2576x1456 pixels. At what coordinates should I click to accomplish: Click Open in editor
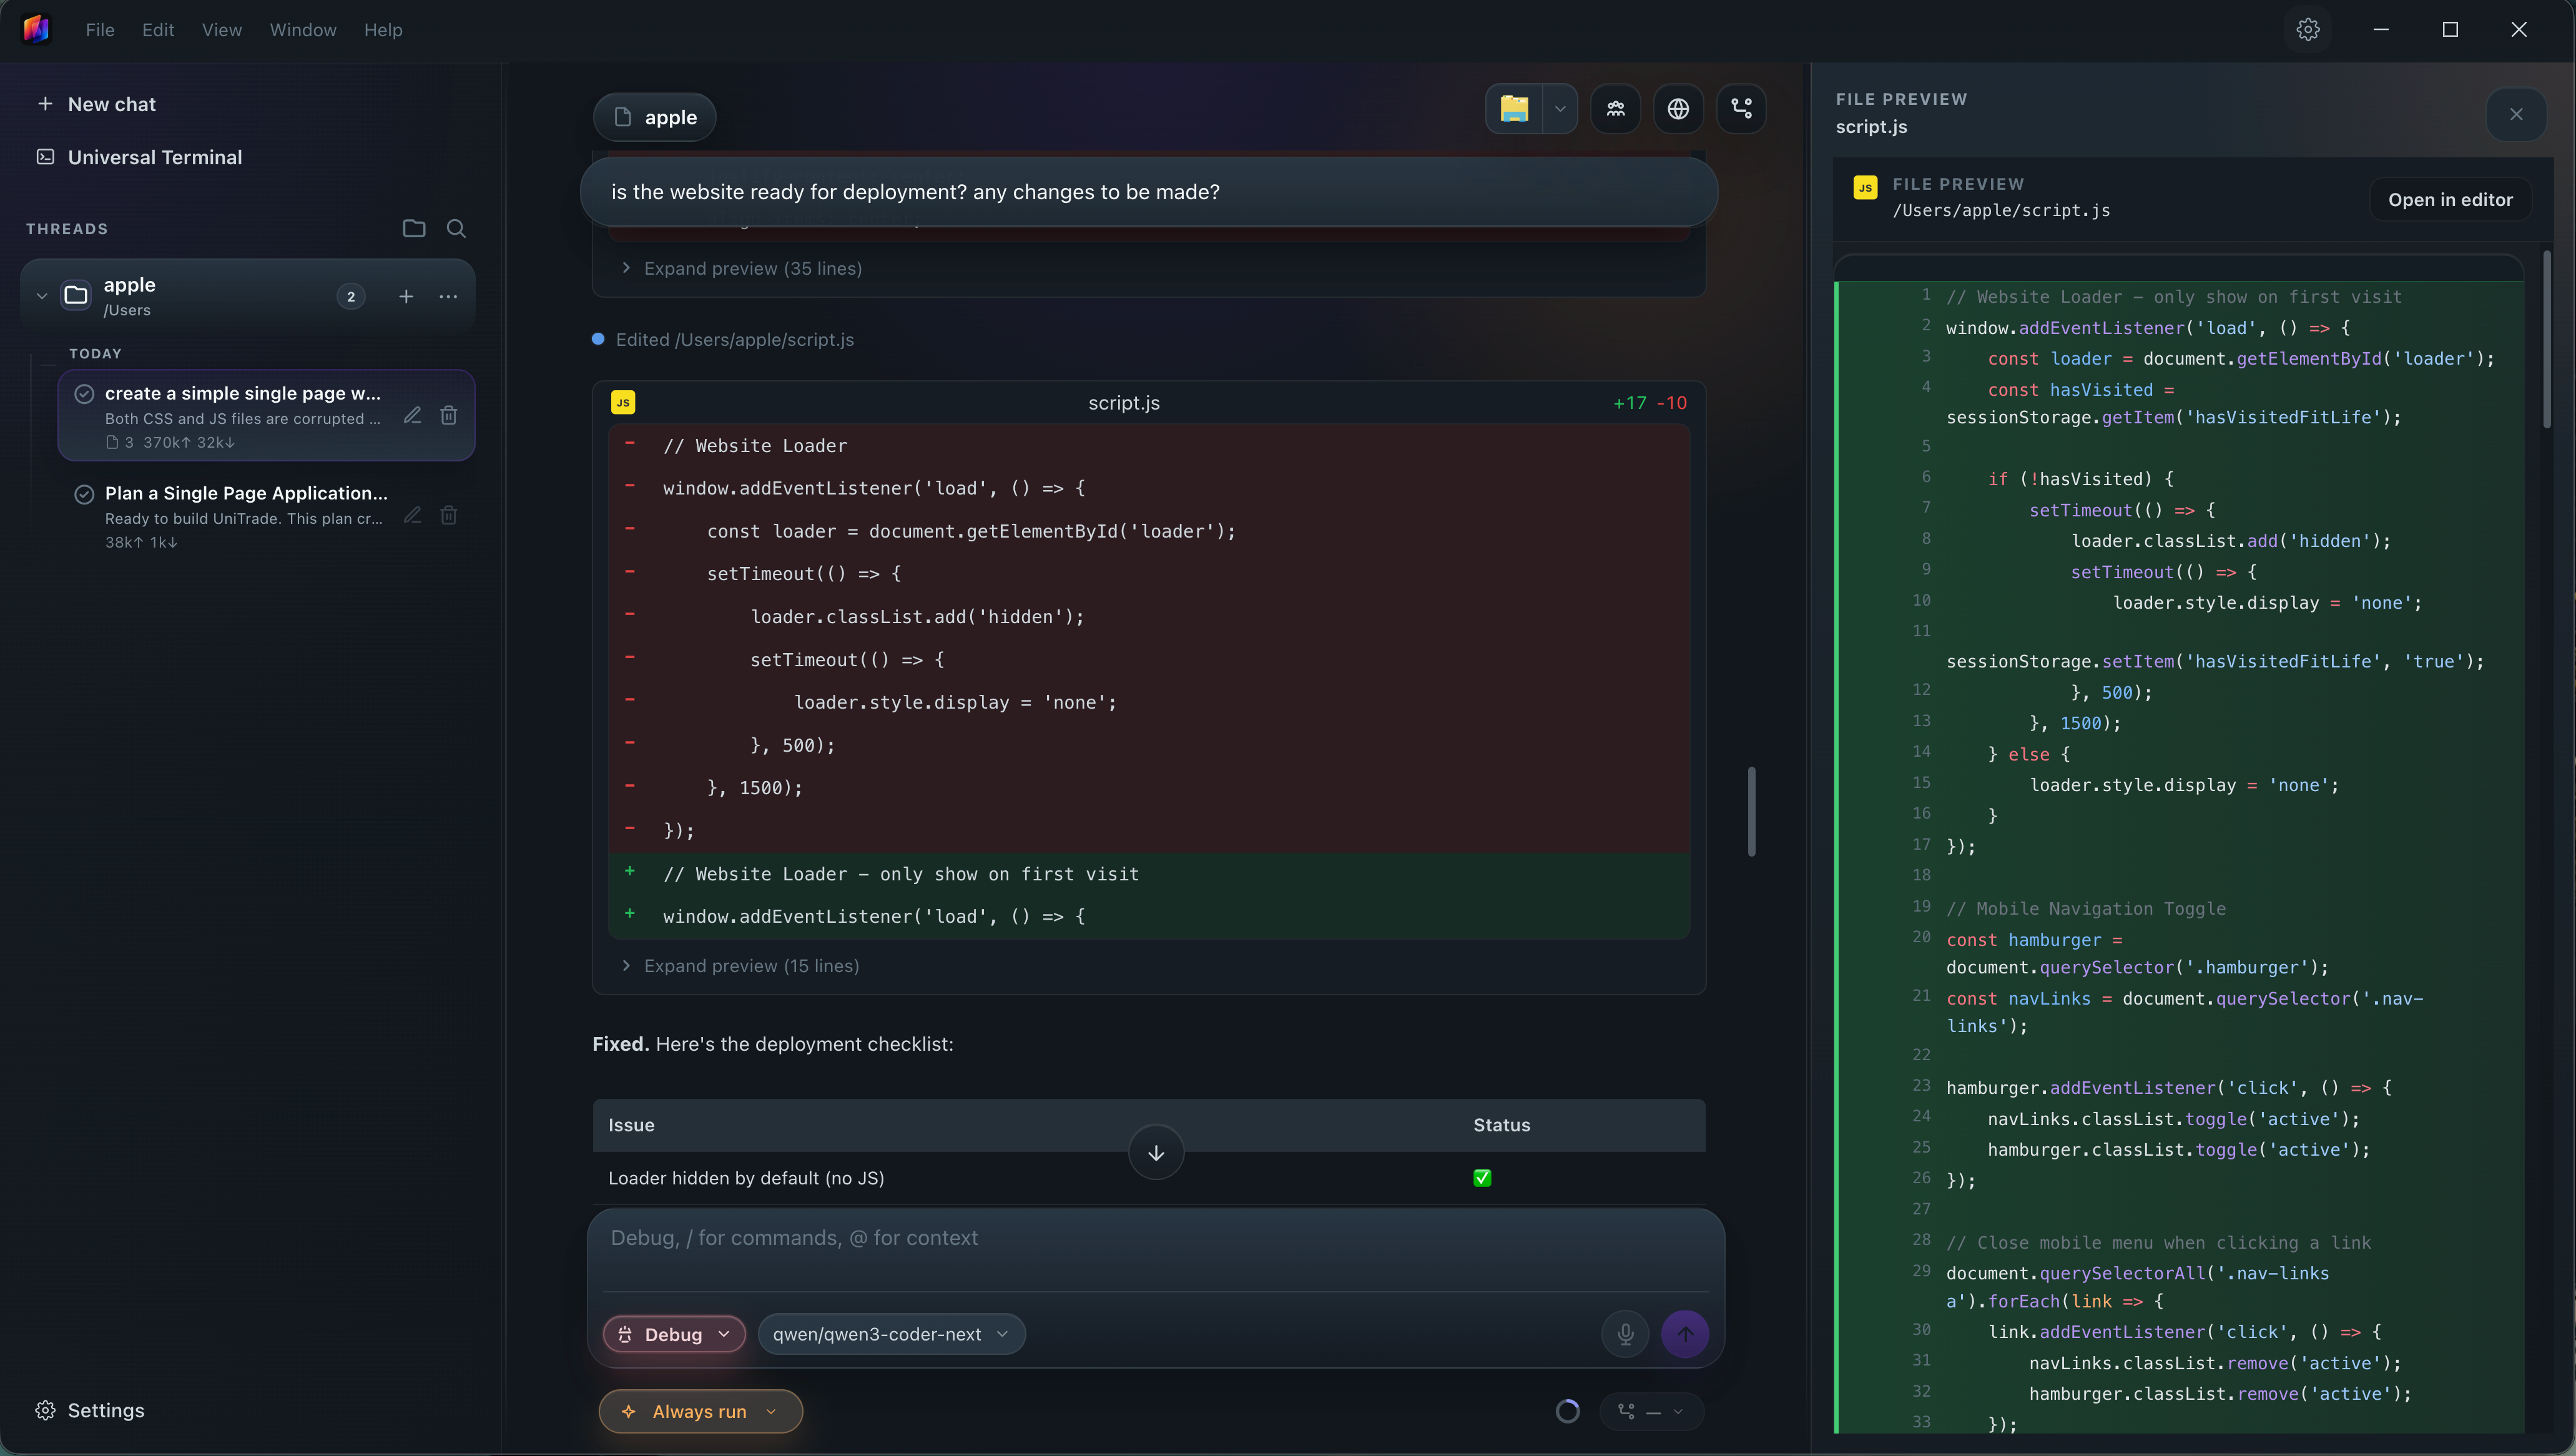pos(2450,199)
